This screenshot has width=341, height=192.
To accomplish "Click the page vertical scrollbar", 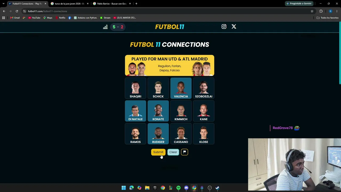I will tap(340, 53).
